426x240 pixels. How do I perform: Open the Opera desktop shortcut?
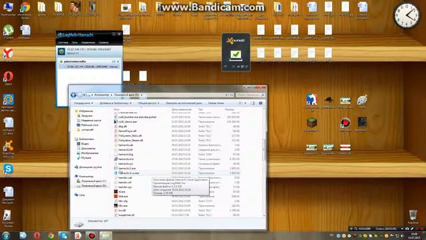pyautogui.click(x=8, y=78)
